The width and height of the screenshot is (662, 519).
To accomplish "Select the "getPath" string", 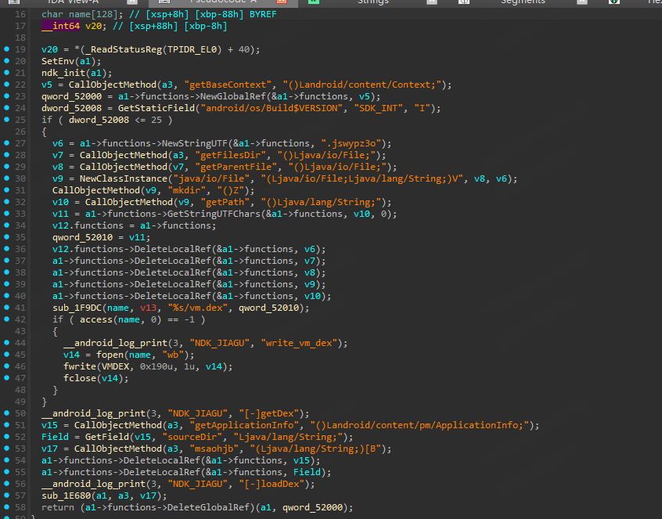I will point(225,202).
